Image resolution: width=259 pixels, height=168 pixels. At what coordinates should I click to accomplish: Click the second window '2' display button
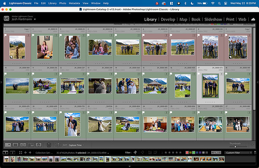click(x=13, y=153)
